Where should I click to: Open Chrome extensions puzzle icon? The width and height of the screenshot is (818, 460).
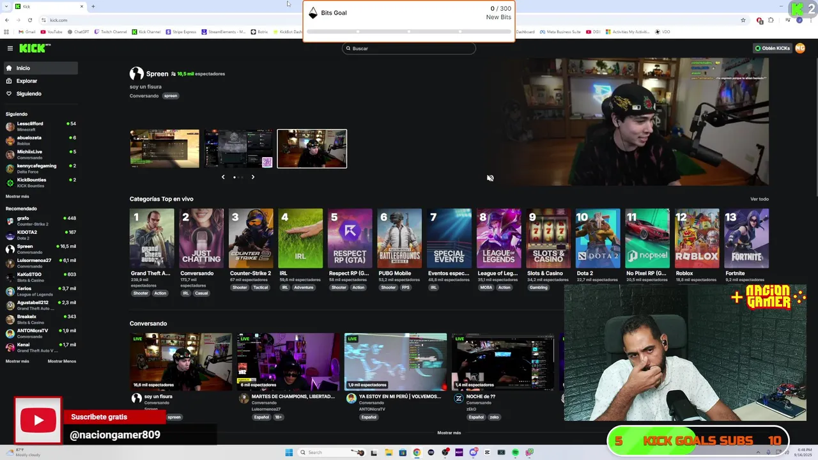[771, 20]
